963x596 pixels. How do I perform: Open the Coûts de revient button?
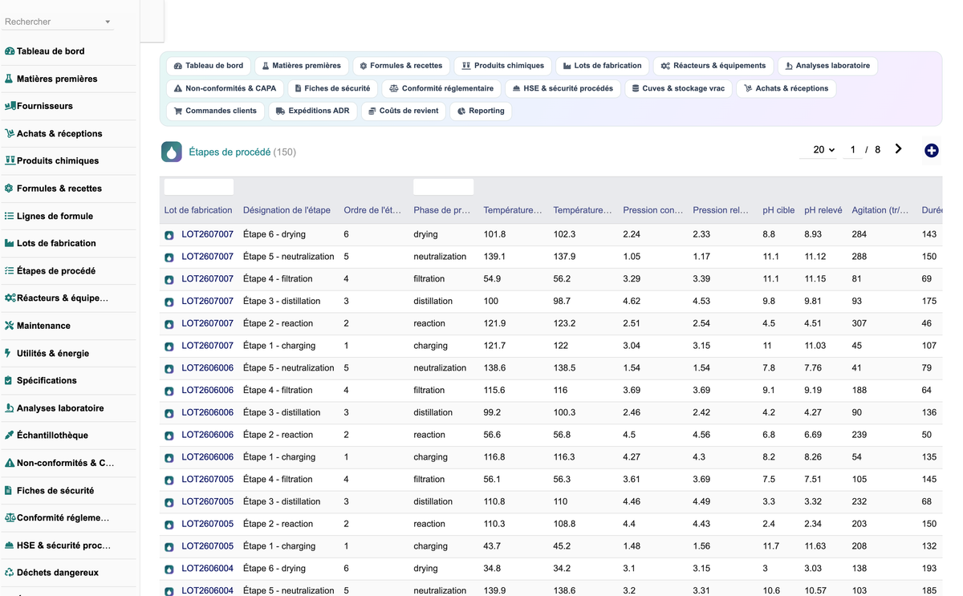pyautogui.click(x=403, y=111)
